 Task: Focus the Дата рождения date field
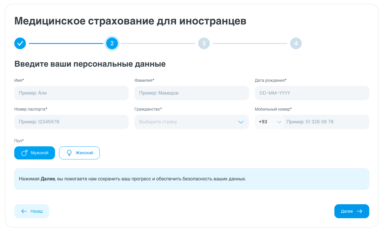click(312, 93)
